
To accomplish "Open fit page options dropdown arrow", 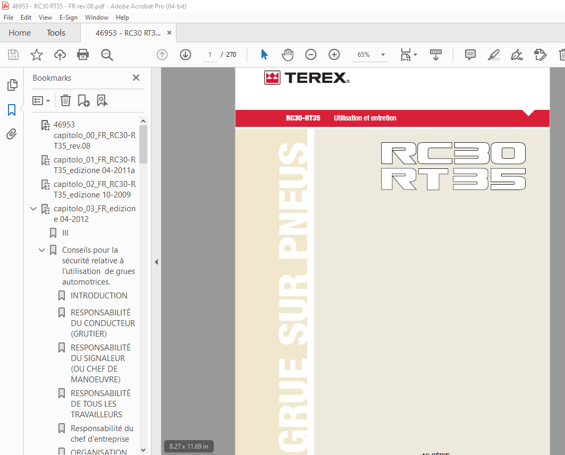I will (416, 55).
